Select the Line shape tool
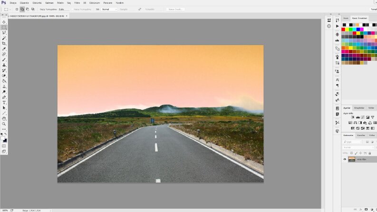Image resolution: width=377 pixels, height=212 pixels. click(4, 113)
